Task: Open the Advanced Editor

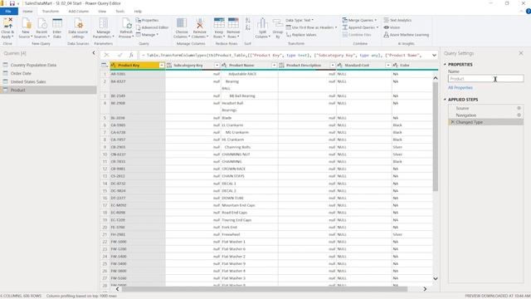Action: tap(152, 27)
